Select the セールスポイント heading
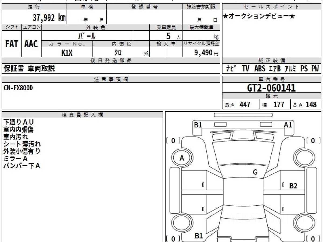This screenshot has width=323, height=242. point(272,7)
